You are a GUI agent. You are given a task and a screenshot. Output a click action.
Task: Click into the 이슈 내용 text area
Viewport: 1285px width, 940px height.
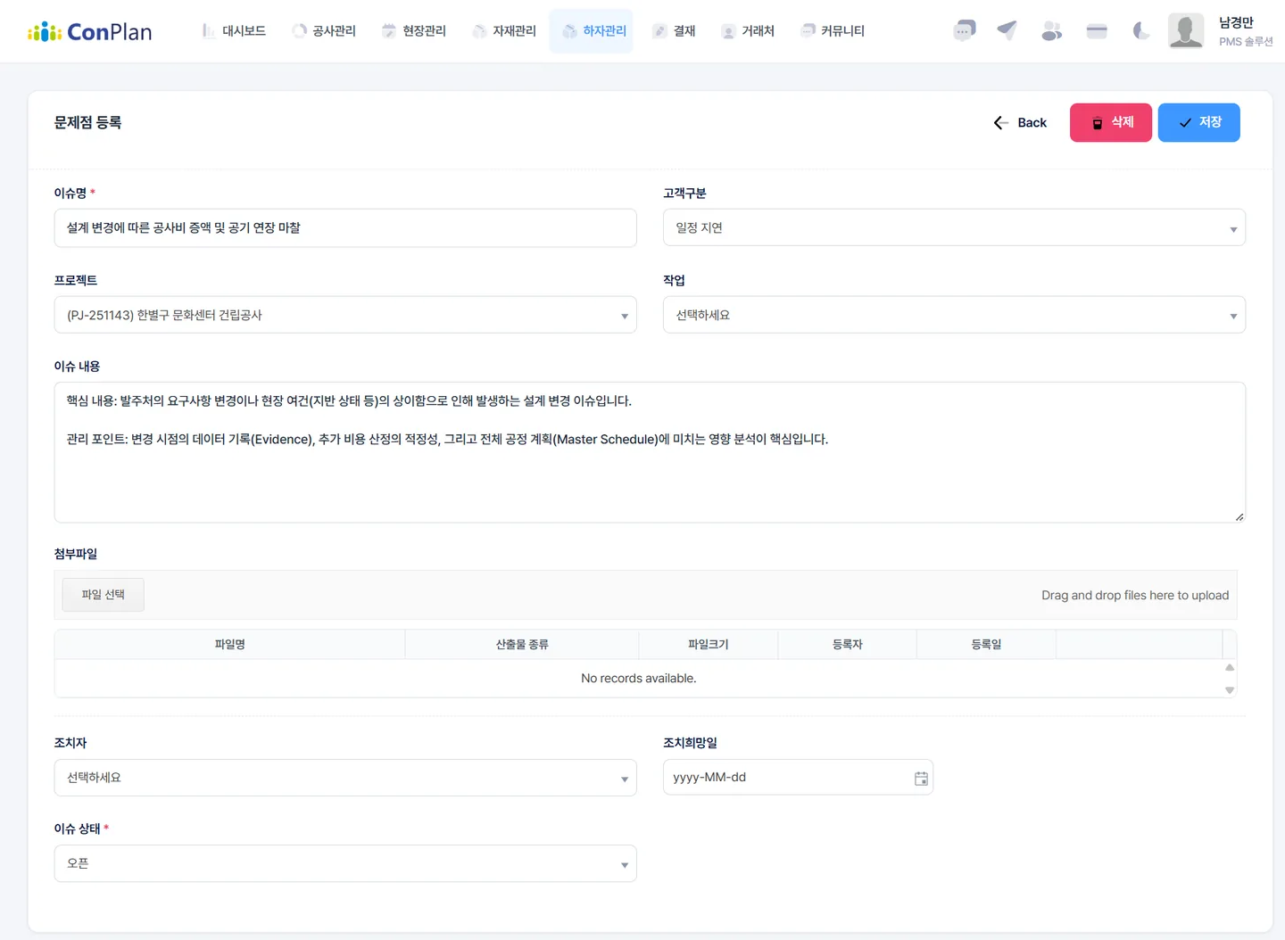coord(650,452)
